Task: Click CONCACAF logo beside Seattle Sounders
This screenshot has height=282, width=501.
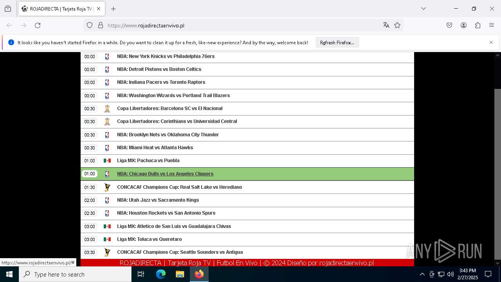Action: pyautogui.click(x=107, y=252)
